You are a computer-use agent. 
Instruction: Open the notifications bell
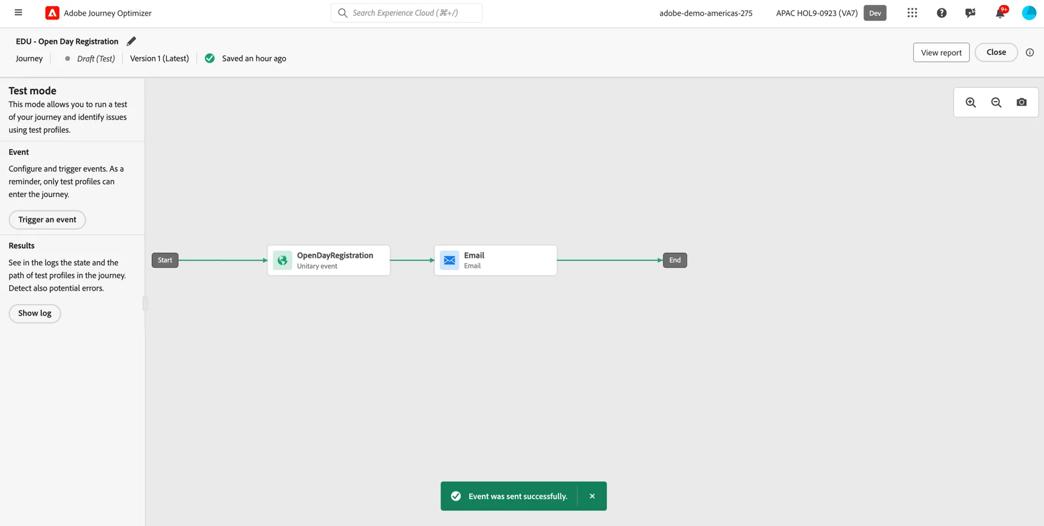tap(1000, 13)
